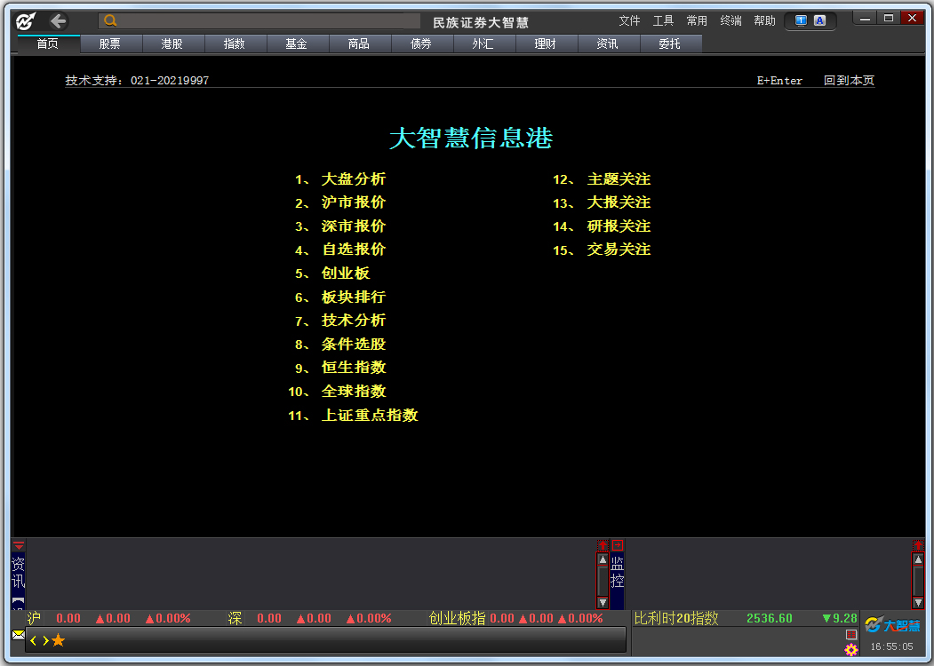
Task: Open 大盘分析 menu entry
Action: tap(353, 179)
